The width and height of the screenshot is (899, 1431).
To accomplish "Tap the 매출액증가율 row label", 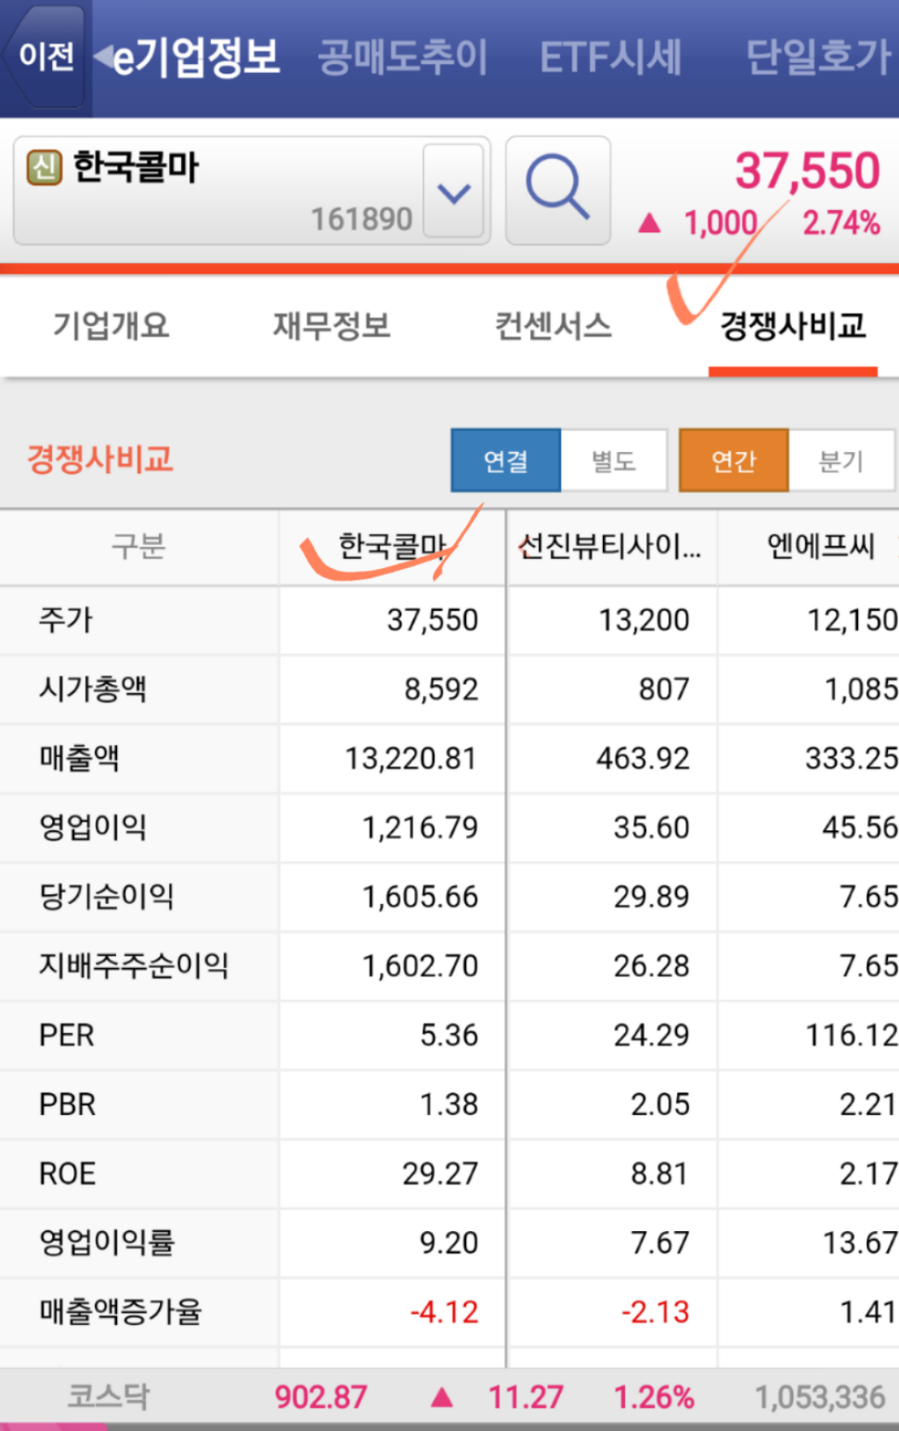I will pyautogui.click(x=120, y=1311).
